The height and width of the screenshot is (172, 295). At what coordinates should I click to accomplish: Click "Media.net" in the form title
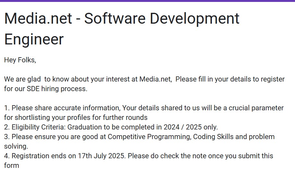tap(38, 19)
